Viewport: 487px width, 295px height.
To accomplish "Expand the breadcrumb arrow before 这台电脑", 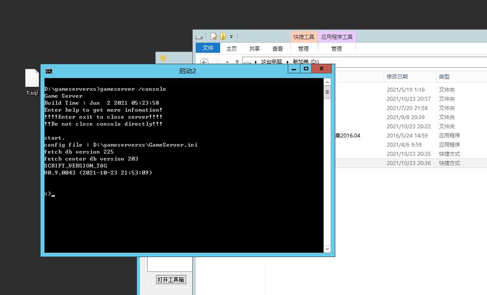I will coord(256,62).
